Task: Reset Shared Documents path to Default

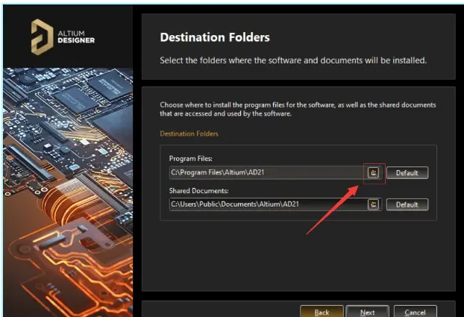Action: coord(407,204)
